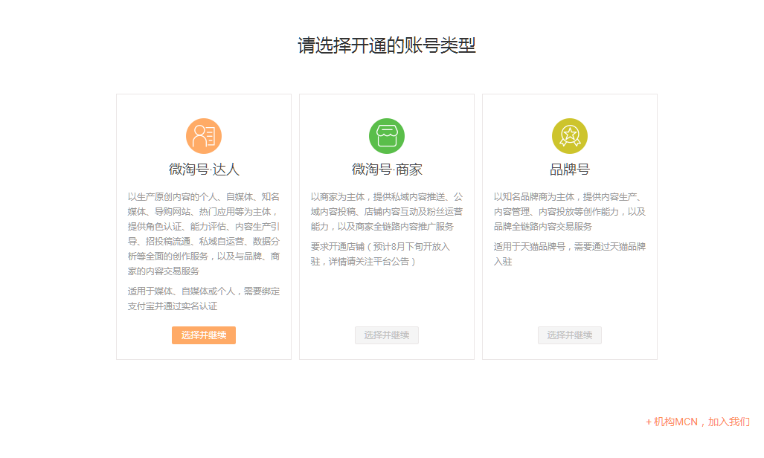Screen dimensions: 764x458
Task: Click empty space above 商家 card's disabled button
Action: pos(387,297)
